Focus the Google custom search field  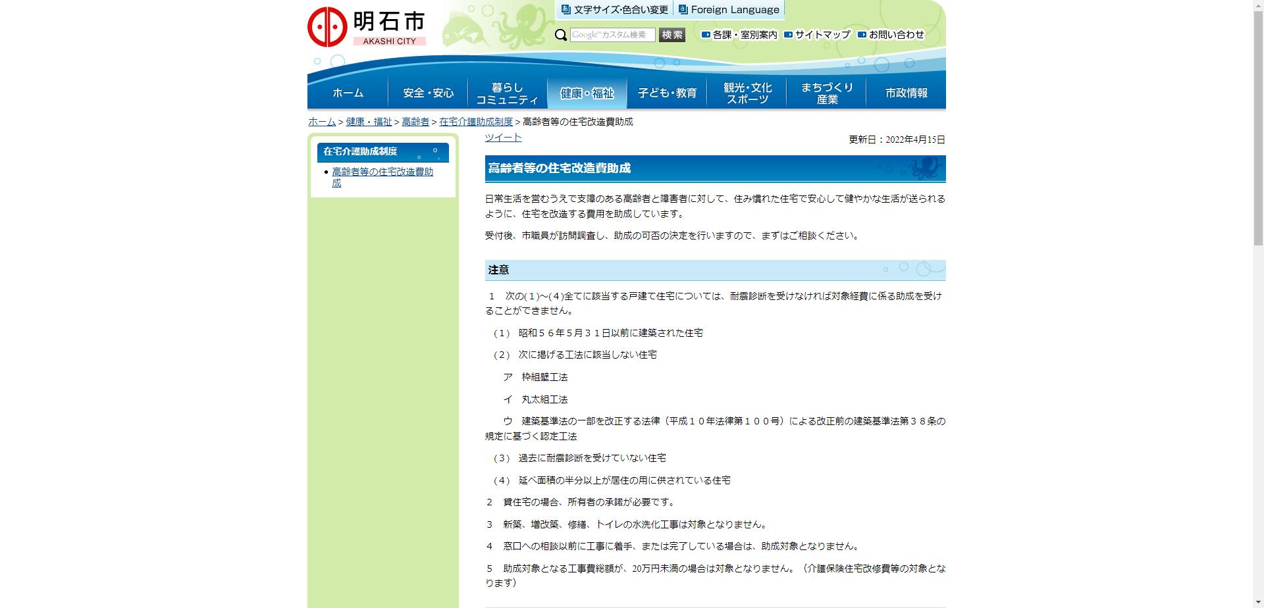click(613, 35)
